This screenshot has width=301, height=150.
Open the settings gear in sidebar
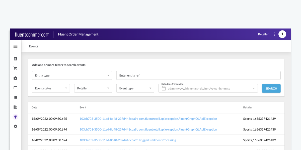point(15,126)
